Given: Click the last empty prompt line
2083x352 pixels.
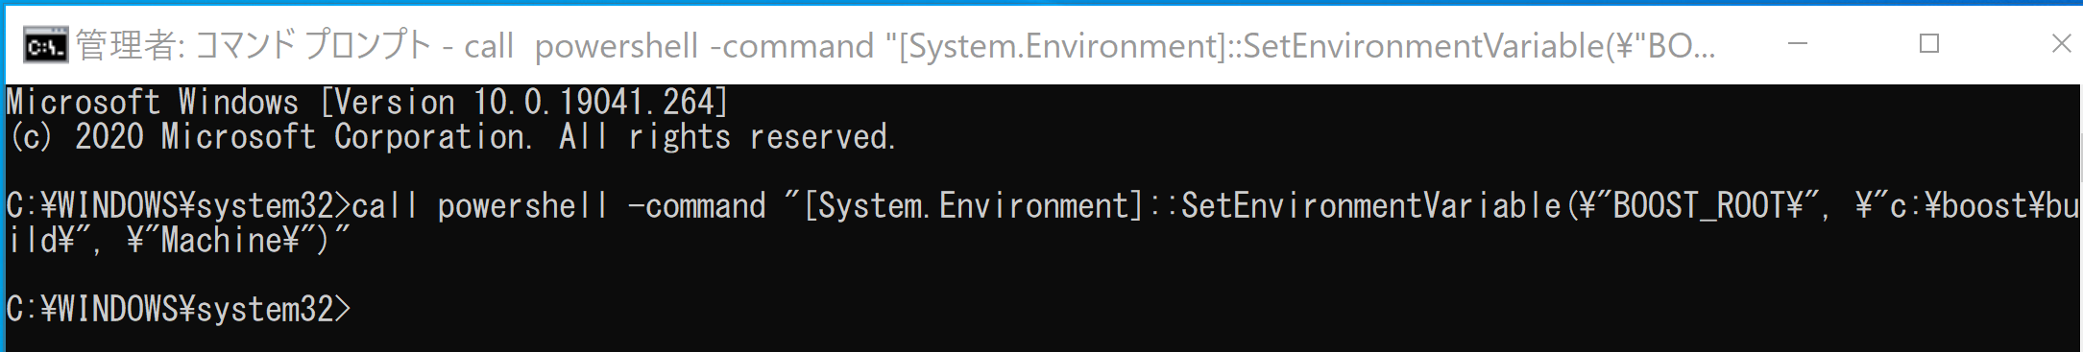Looking at the screenshot, I should [179, 309].
